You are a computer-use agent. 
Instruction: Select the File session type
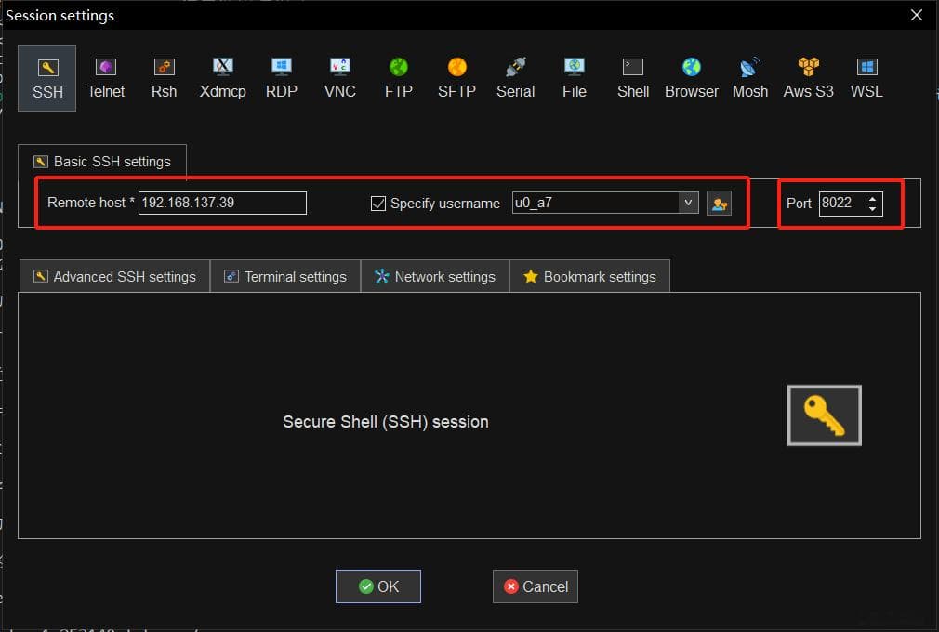575,78
